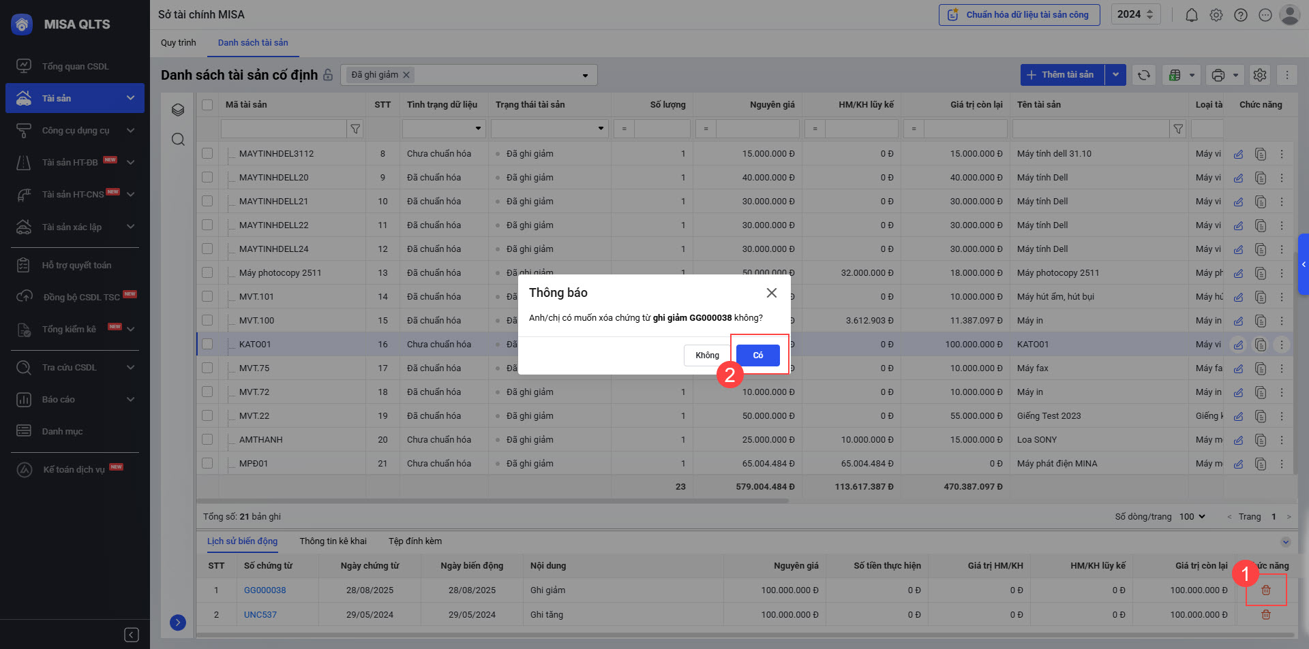The width and height of the screenshot is (1309, 649).
Task: Collapse the left sidebar navigation
Action: click(132, 635)
